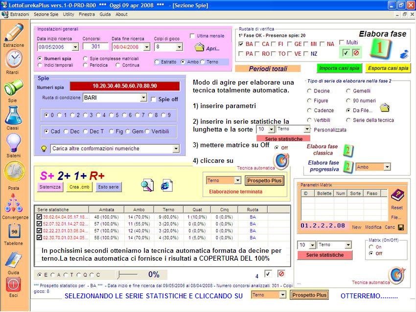
Task: Turn Matrix On radio button
Action: click(371, 247)
